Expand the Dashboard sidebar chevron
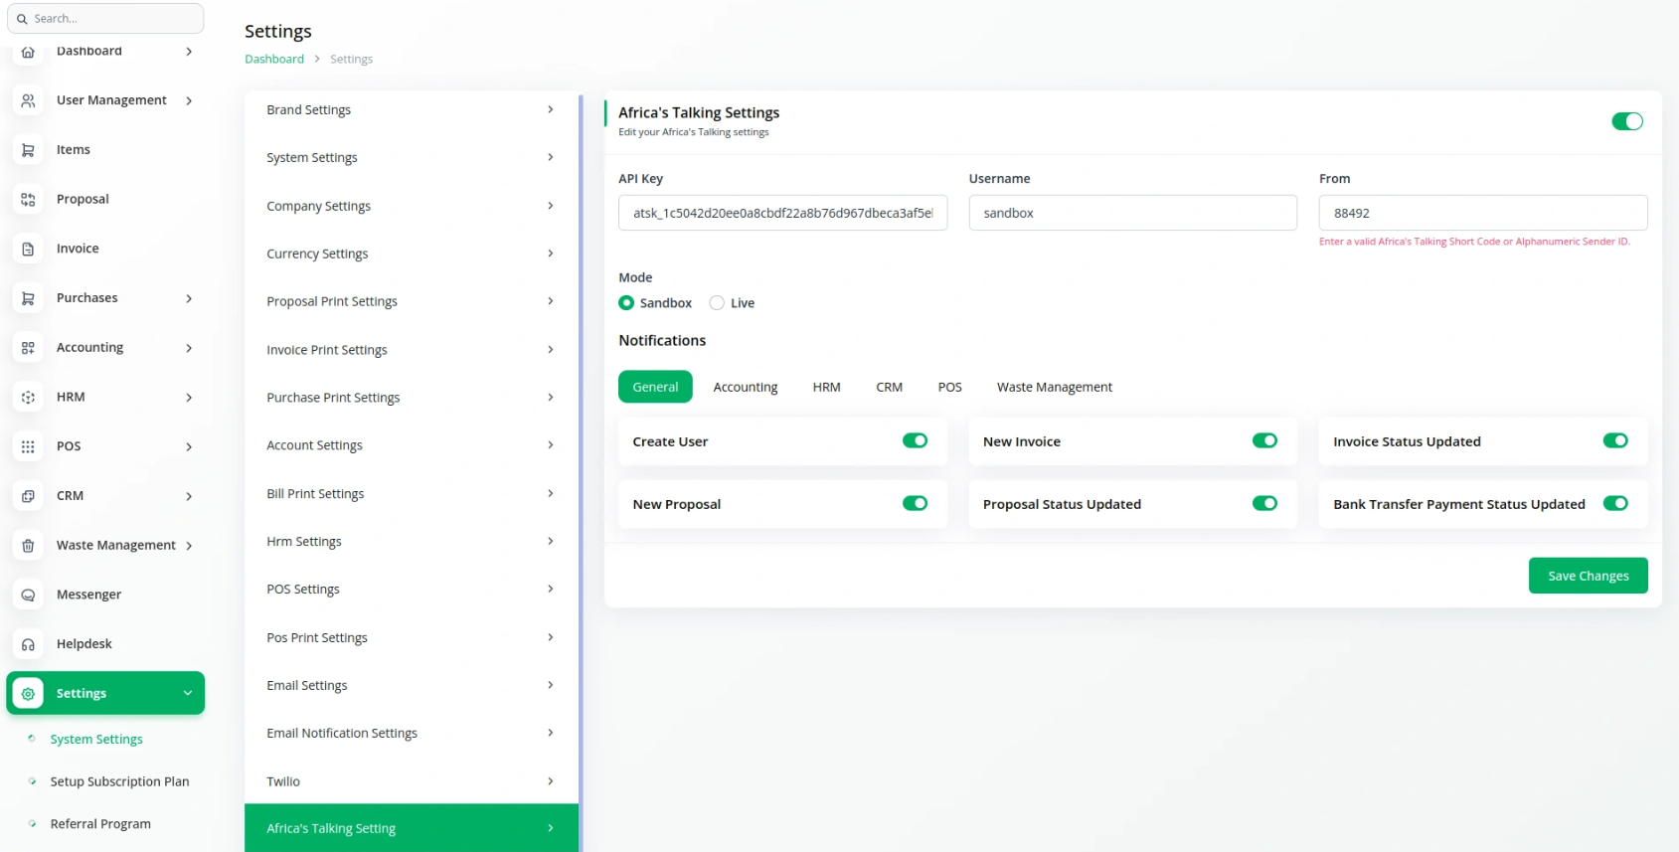 (x=189, y=52)
